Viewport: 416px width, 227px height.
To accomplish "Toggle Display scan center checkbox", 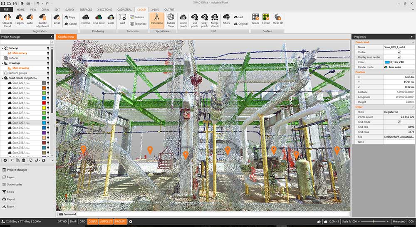I will (x=399, y=57).
